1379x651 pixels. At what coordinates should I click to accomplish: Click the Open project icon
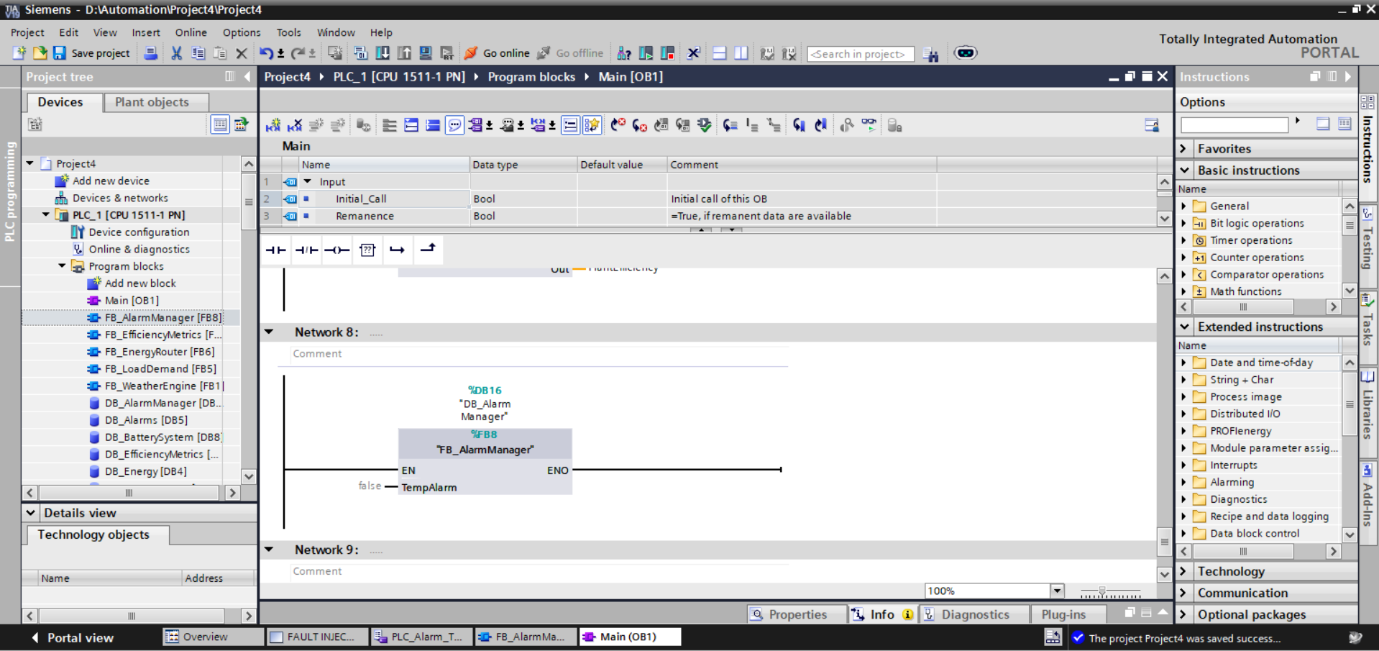[x=40, y=53]
